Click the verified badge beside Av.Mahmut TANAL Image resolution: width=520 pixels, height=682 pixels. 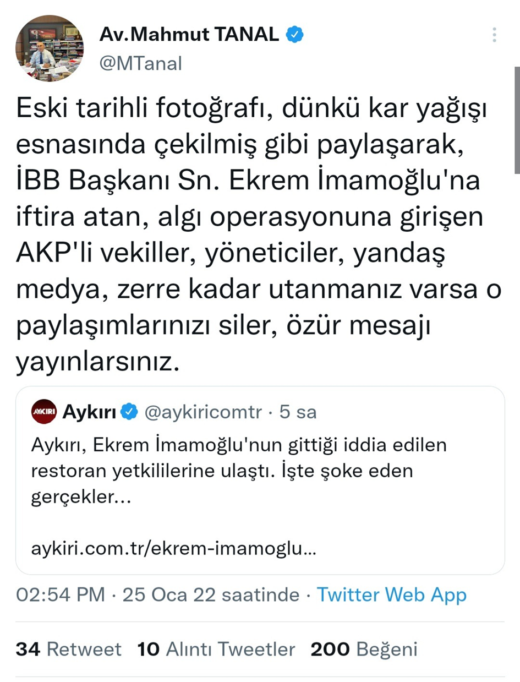(295, 35)
